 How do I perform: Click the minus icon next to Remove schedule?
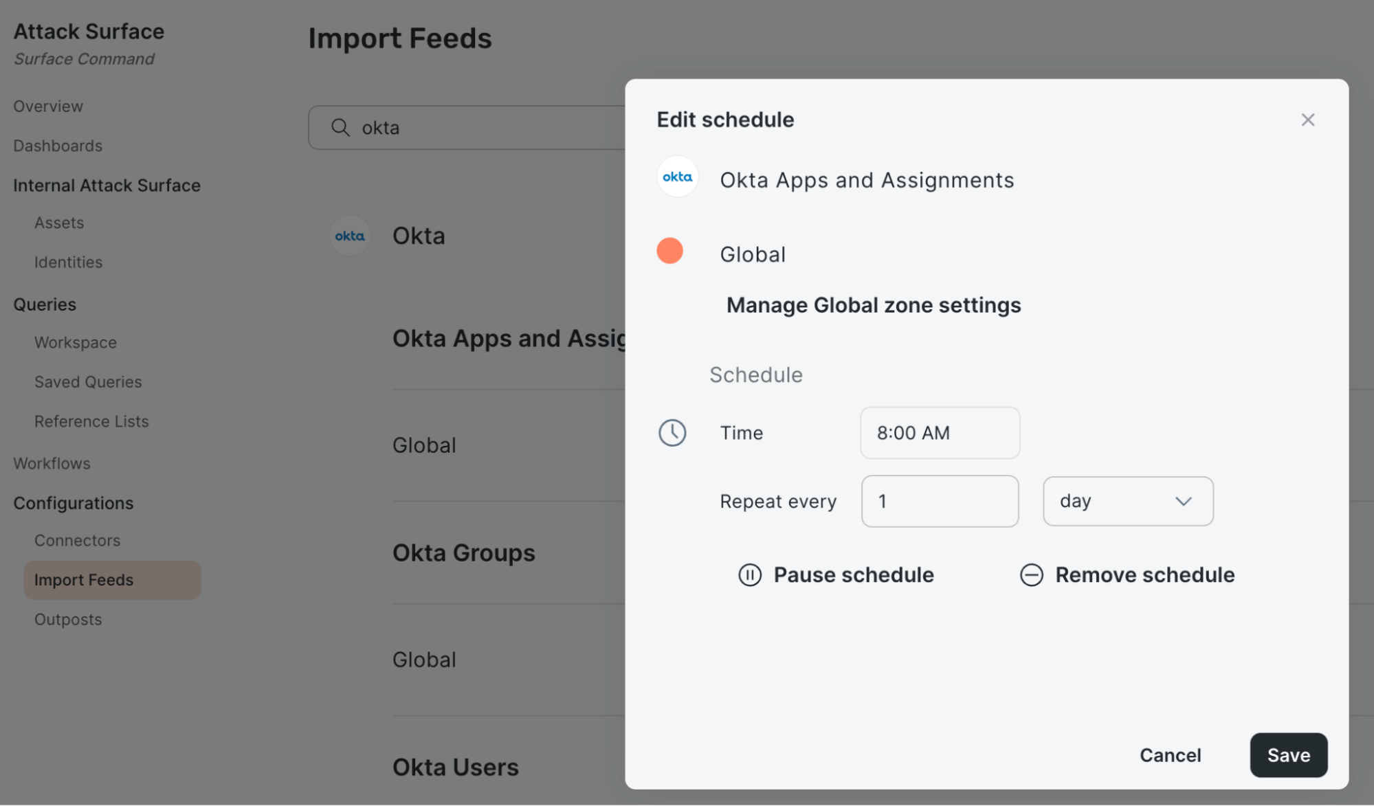tap(1031, 575)
